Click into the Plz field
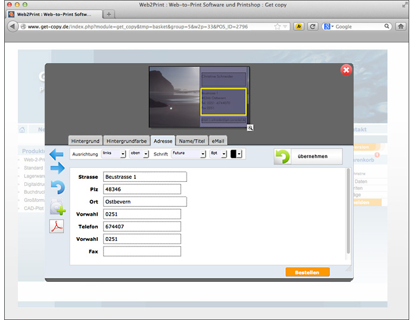411x320 pixels. (x=142, y=189)
